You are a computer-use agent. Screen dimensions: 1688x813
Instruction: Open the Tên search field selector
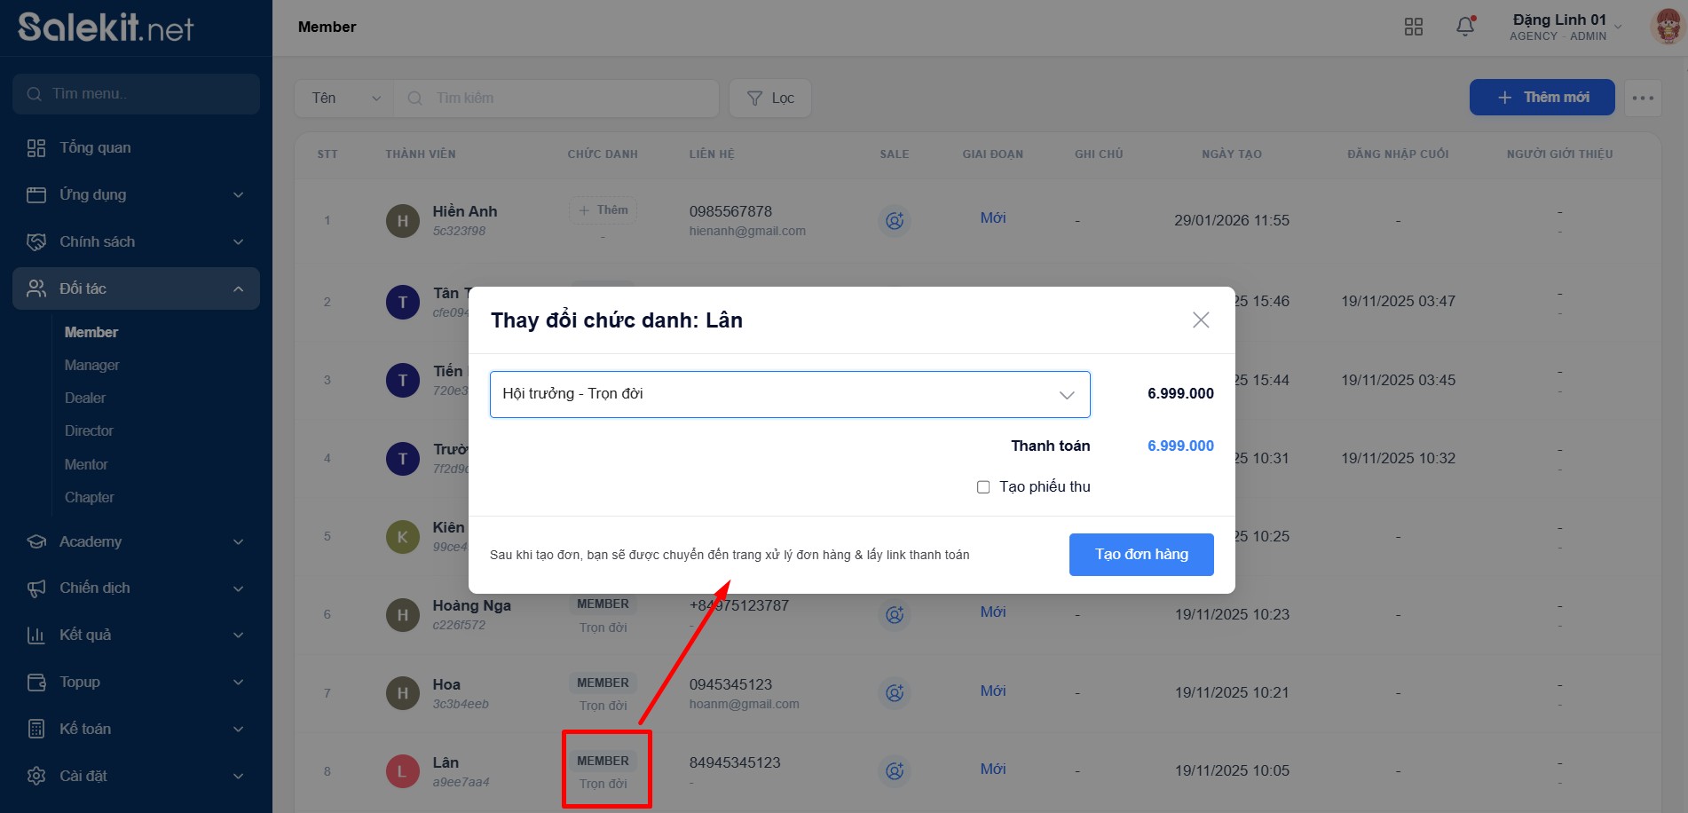pos(345,98)
